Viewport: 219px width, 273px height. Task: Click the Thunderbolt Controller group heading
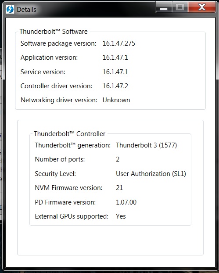click(x=69, y=134)
